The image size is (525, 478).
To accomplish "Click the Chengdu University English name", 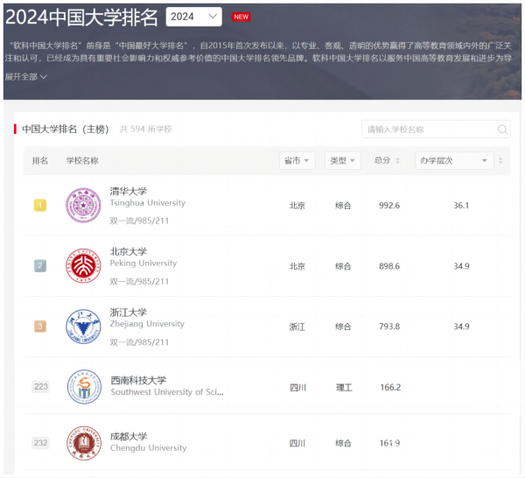I will pyautogui.click(x=149, y=448).
